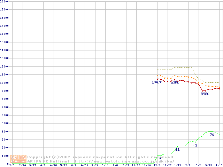
Task: Click the impress corporation copyright text
Action: [101, 157]
